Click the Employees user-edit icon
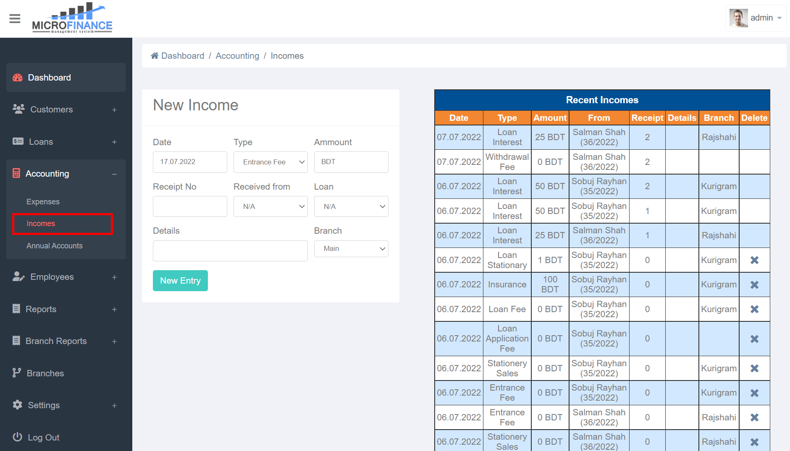Screen dimensions: 790x451 point(18,276)
